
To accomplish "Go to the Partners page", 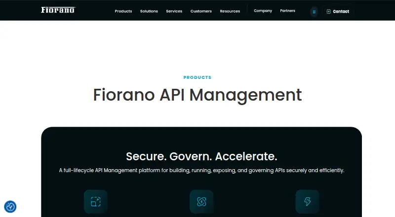I will pos(287,10).
